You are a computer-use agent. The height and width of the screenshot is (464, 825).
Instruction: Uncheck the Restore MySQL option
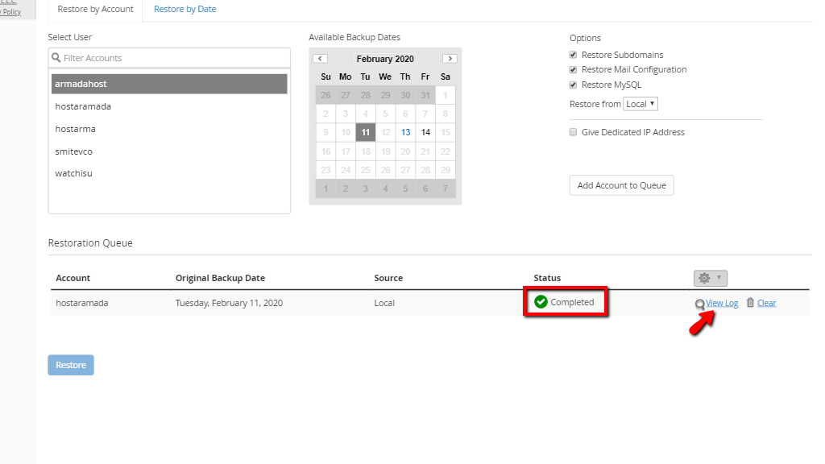pyautogui.click(x=573, y=85)
